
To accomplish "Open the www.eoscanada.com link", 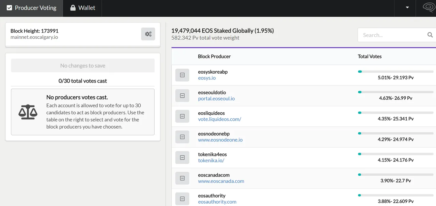I will point(221,181).
